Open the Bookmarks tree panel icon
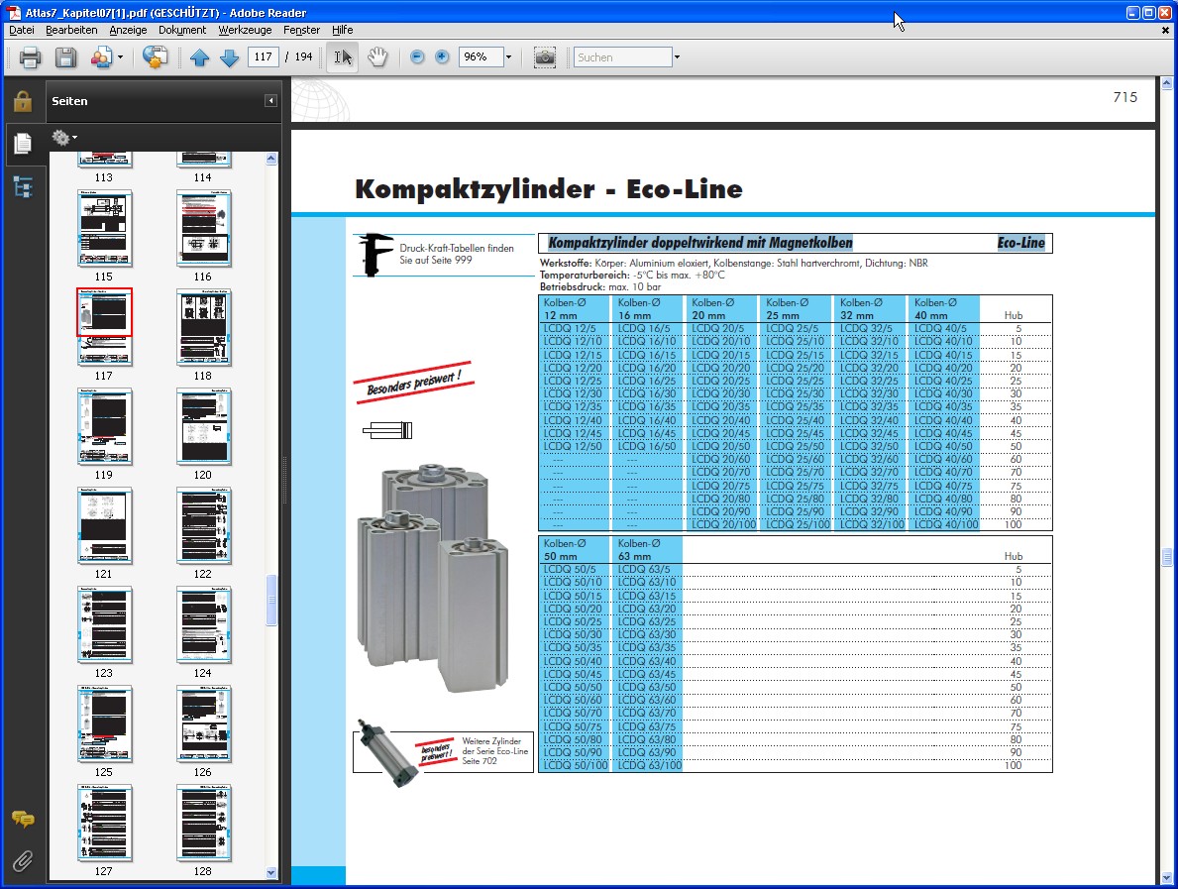 [x=23, y=186]
